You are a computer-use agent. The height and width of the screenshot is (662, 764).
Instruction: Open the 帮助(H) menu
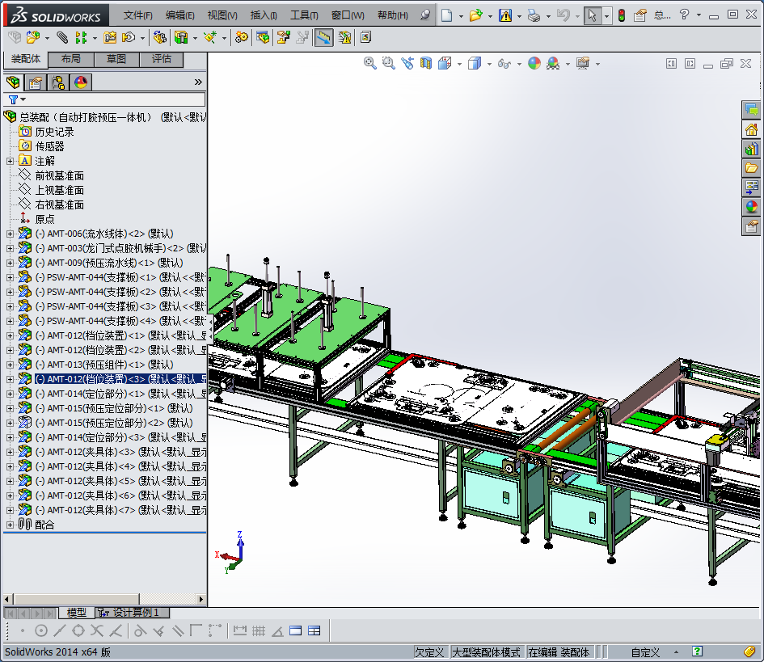pyautogui.click(x=392, y=15)
